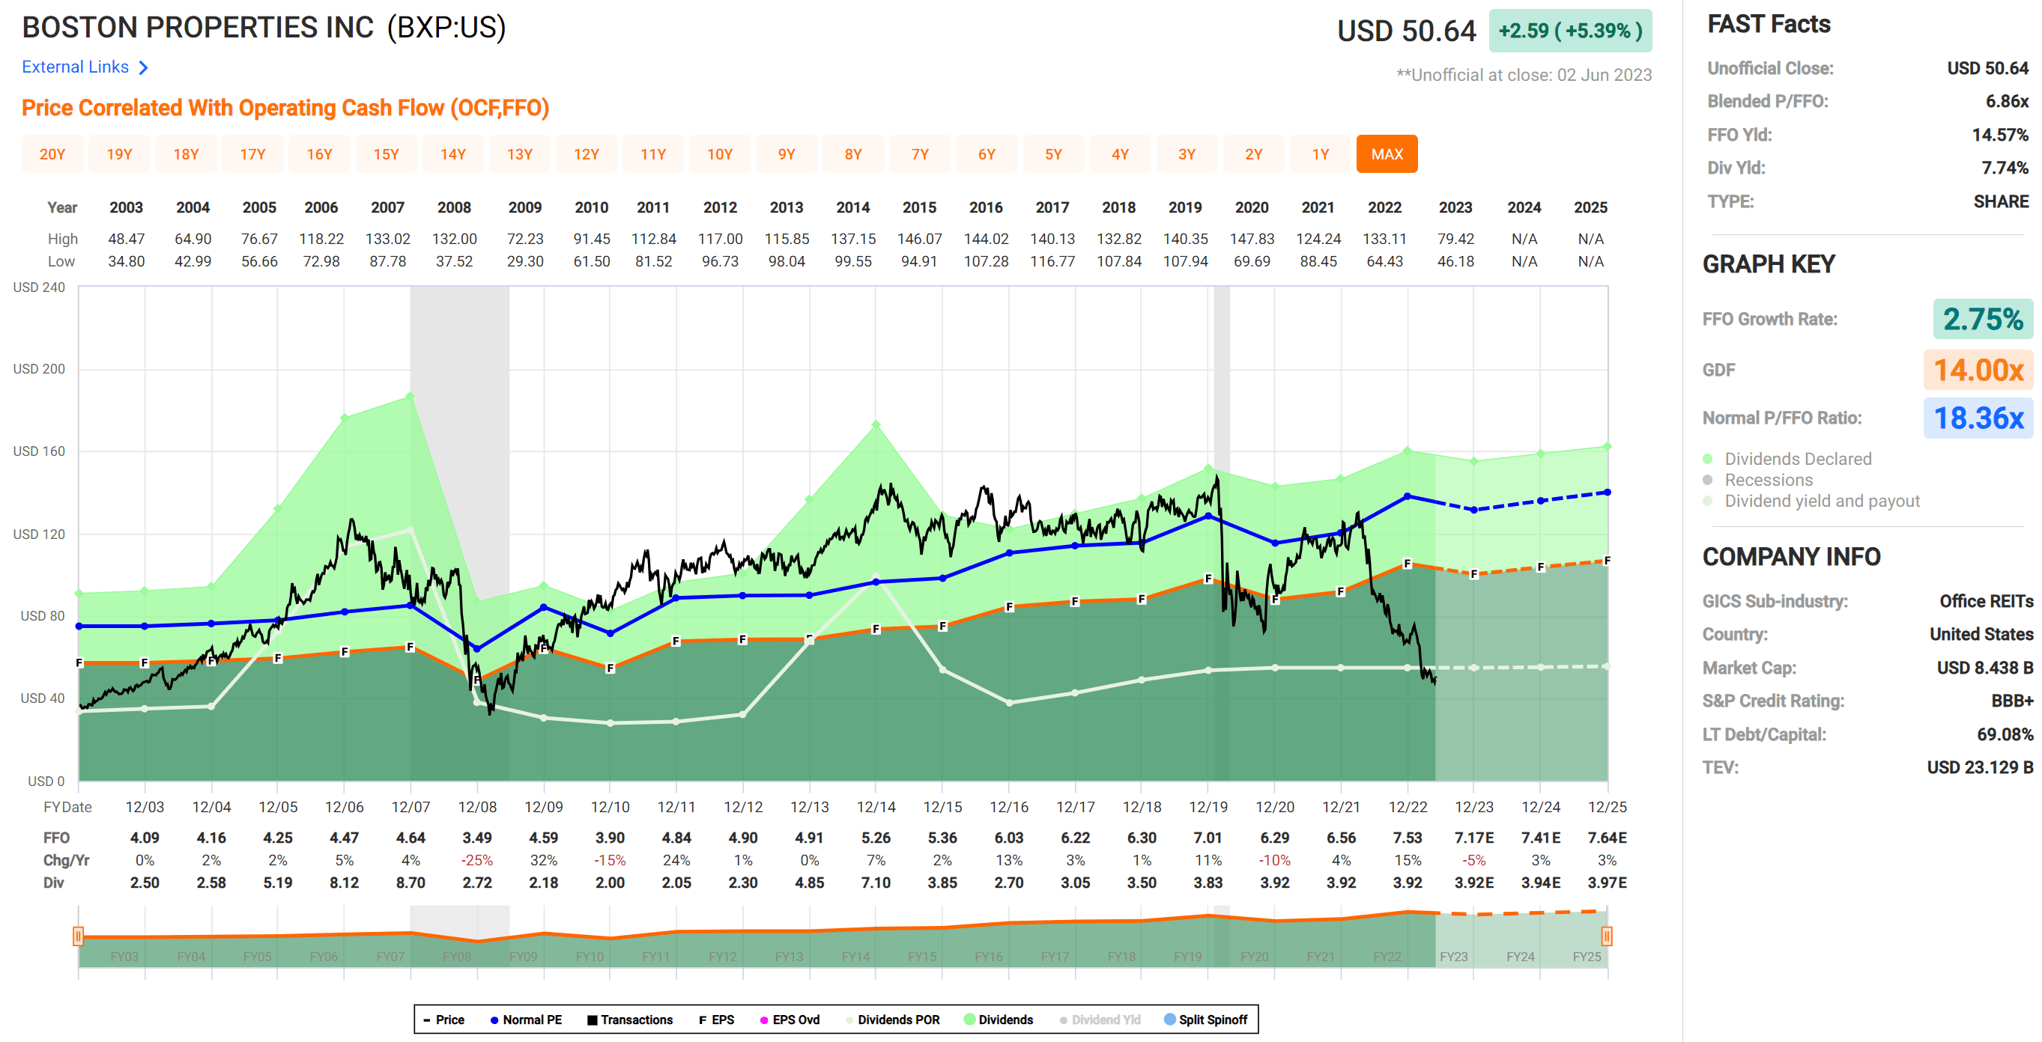Viewport: 2042px width, 1042px height.
Task: Click the 2023 High value 79.42
Action: (x=1455, y=239)
